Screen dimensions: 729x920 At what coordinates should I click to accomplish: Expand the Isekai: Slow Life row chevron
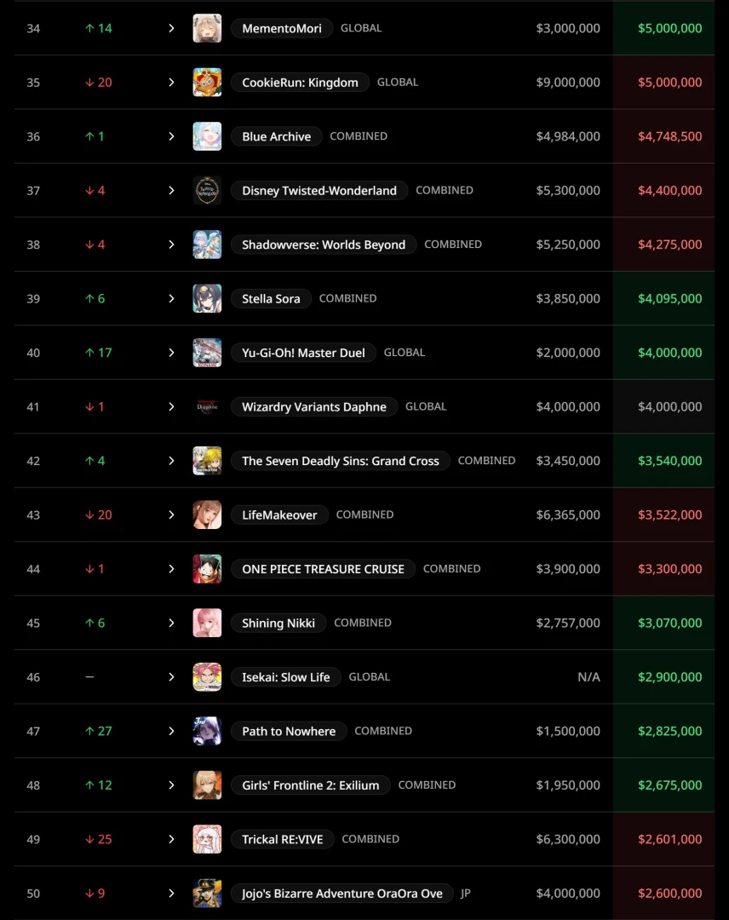coord(171,677)
